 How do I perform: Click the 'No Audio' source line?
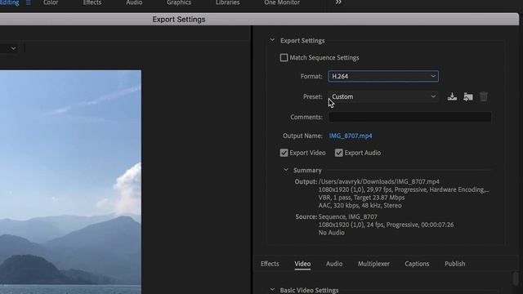point(331,233)
